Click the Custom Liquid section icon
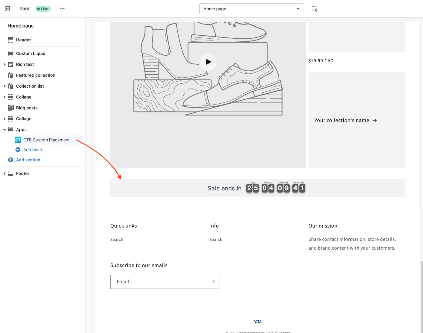This screenshot has height=333, width=423. coord(11,53)
